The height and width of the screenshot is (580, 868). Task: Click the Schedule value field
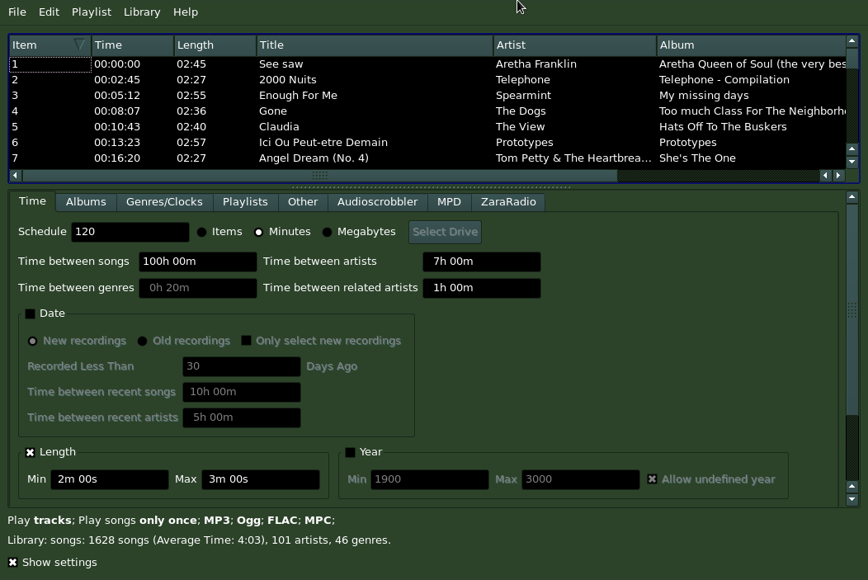coord(130,232)
